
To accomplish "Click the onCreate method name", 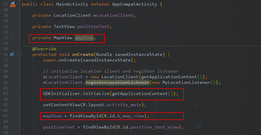I will [x=83, y=54].
